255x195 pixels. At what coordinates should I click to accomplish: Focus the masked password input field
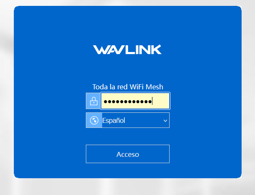pyautogui.click(x=135, y=101)
